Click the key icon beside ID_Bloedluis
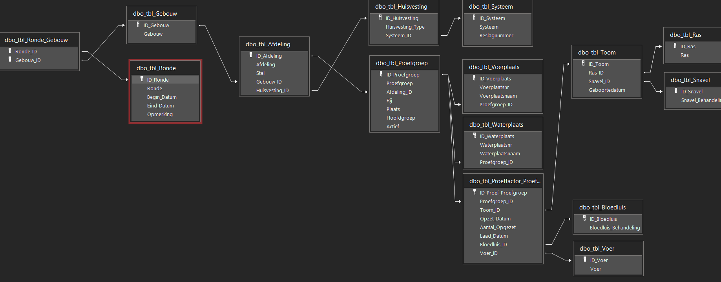 (x=584, y=218)
